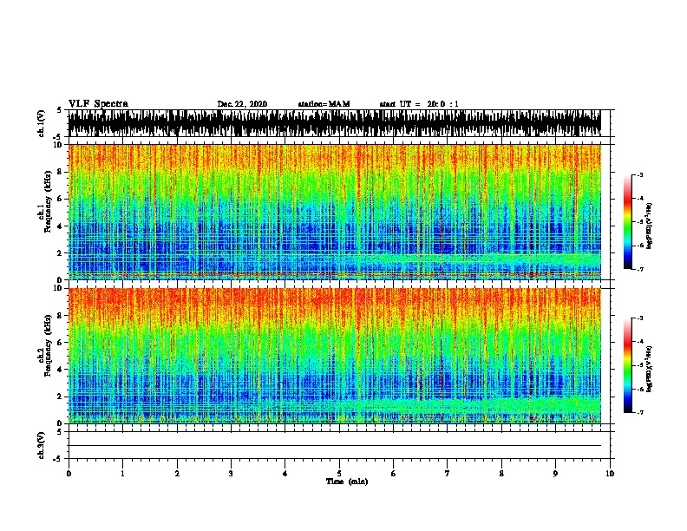
Task: Select the date text "Dec. 22, 2020"
Action: (x=242, y=104)
